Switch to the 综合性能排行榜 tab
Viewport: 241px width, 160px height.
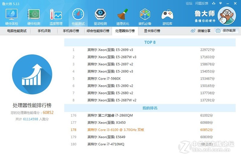98,31
